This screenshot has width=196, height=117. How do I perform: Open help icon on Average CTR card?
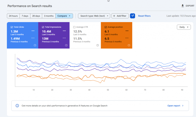tap(98, 45)
